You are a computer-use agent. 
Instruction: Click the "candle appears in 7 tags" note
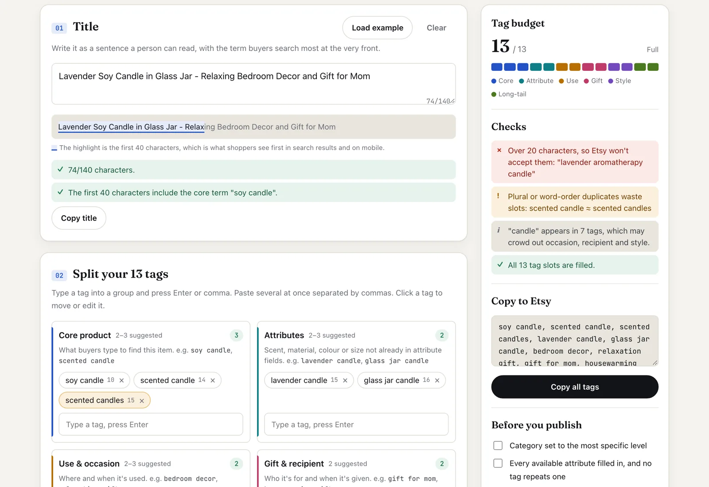tap(575, 236)
